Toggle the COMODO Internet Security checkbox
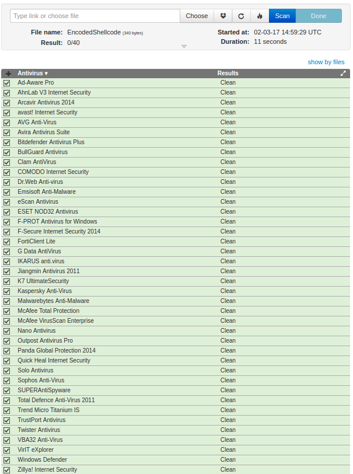The width and height of the screenshot is (353, 474). click(7, 172)
